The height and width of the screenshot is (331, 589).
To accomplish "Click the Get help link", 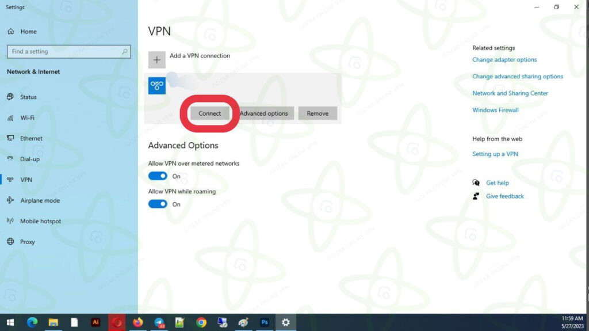I will pyautogui.click(x=497, y=183).
